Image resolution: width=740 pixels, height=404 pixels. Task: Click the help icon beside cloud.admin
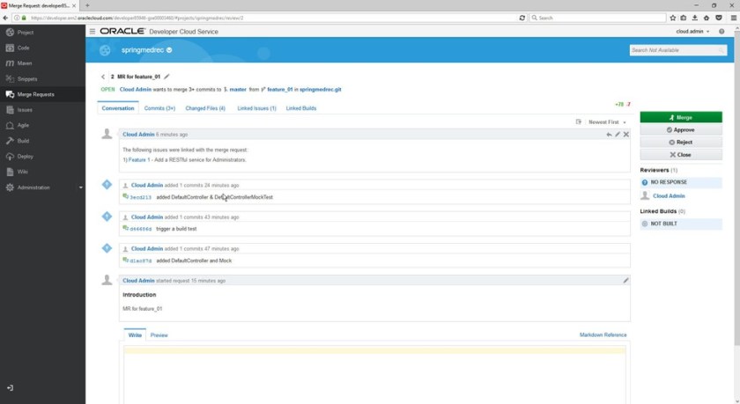(721, 32)
